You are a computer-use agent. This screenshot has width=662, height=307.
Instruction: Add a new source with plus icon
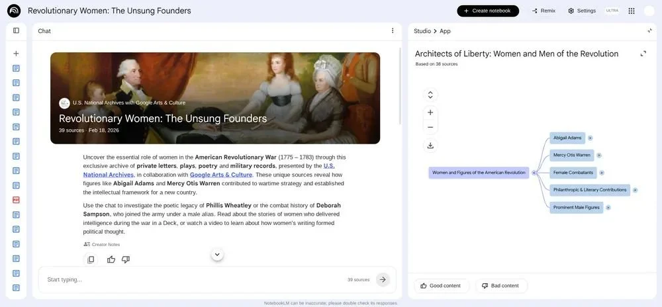16,54
